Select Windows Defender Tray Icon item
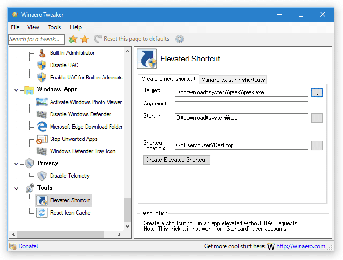The width and height of the screenshot is (343, 260). tap(83, 151)
